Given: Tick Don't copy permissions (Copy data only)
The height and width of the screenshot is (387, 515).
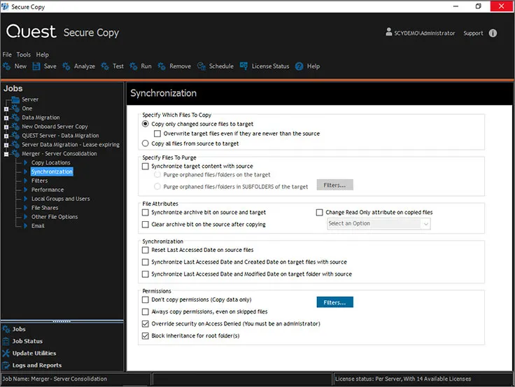Looking at the screenshot, I should pos(146,300).
